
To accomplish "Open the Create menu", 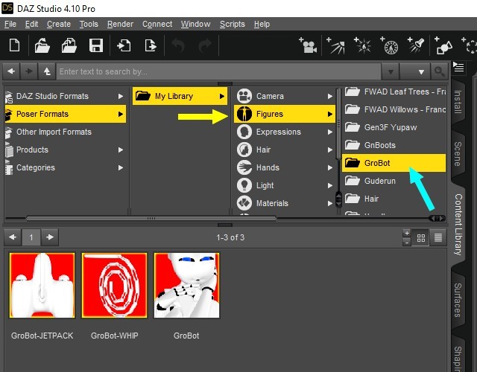I will [x=59, y=24].
